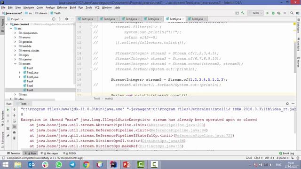Toggle the Project side tool window
Viewport: 301px width, 169px height.
click(x=2, y=25)
